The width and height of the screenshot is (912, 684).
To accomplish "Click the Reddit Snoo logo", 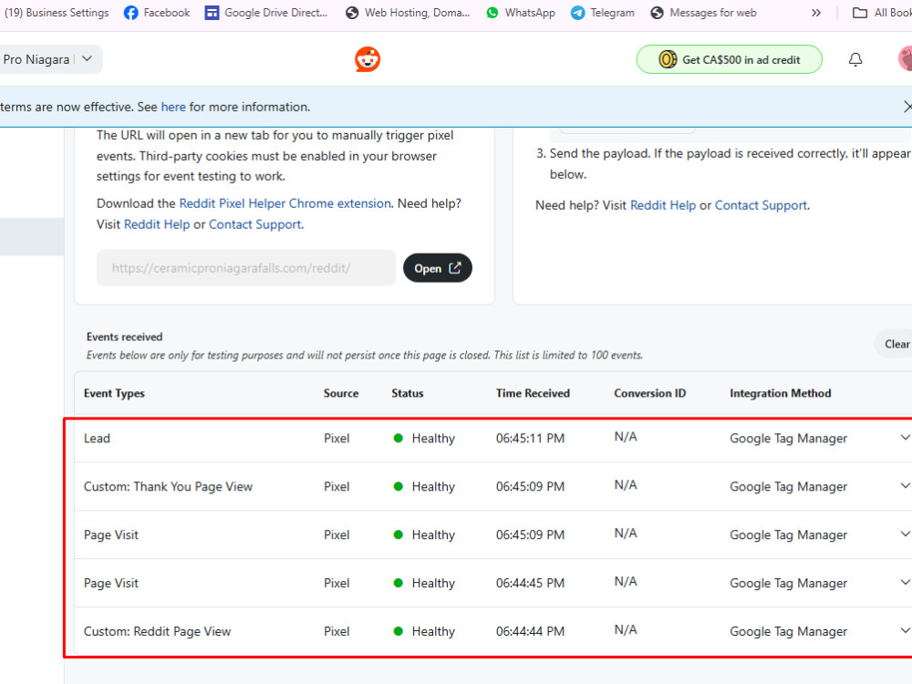I will click(x=368, y=59).
